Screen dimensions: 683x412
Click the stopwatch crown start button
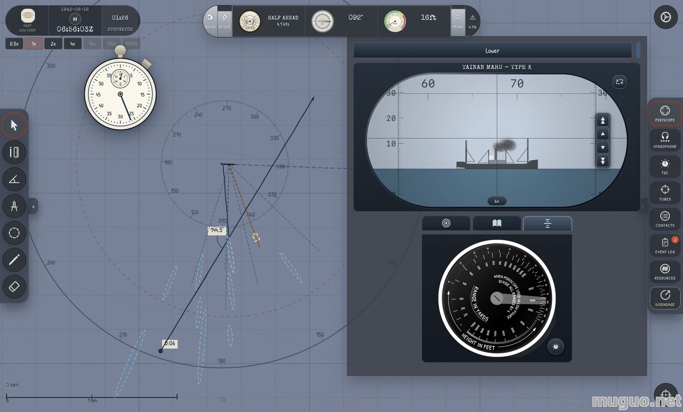tap(120, 50)
